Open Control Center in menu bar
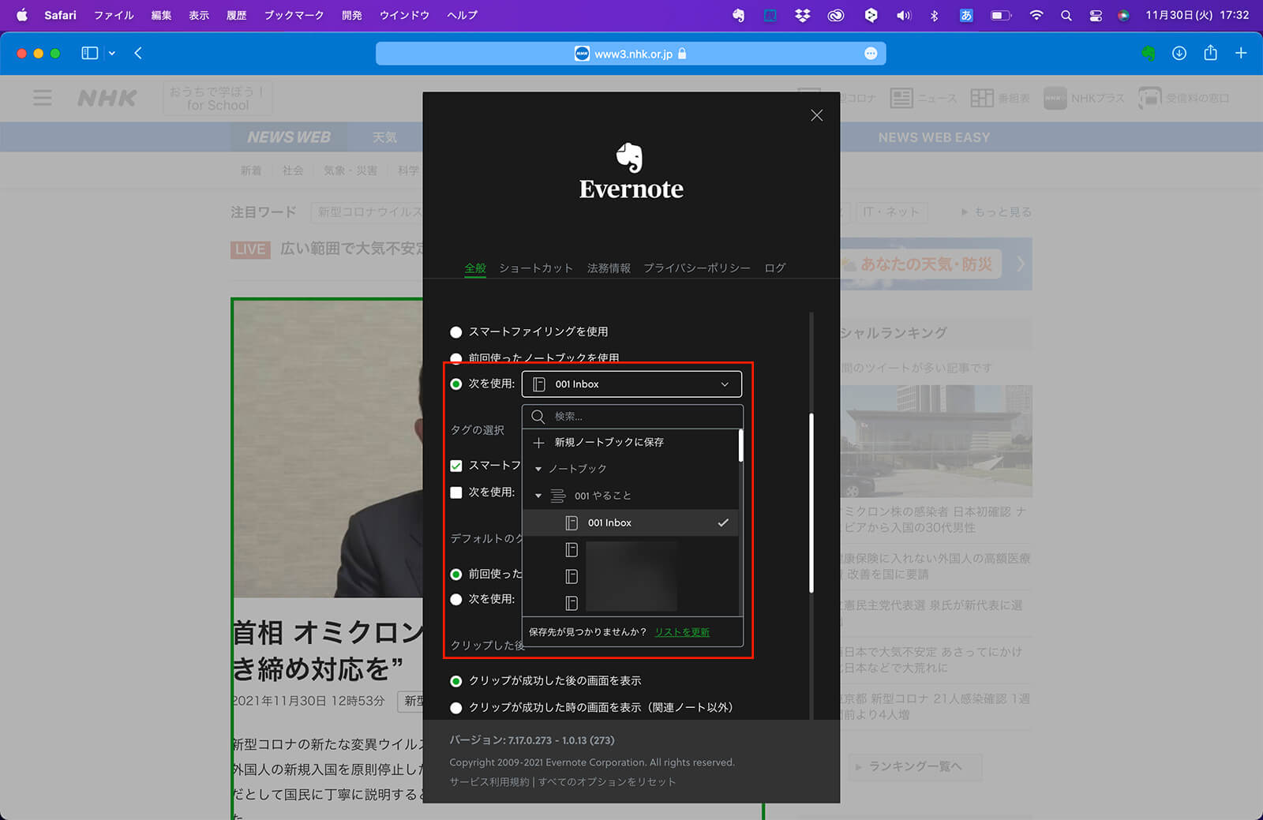The width and height of the screenshot is (1263, 820). pyautogui.click(x=1095, y=15)
